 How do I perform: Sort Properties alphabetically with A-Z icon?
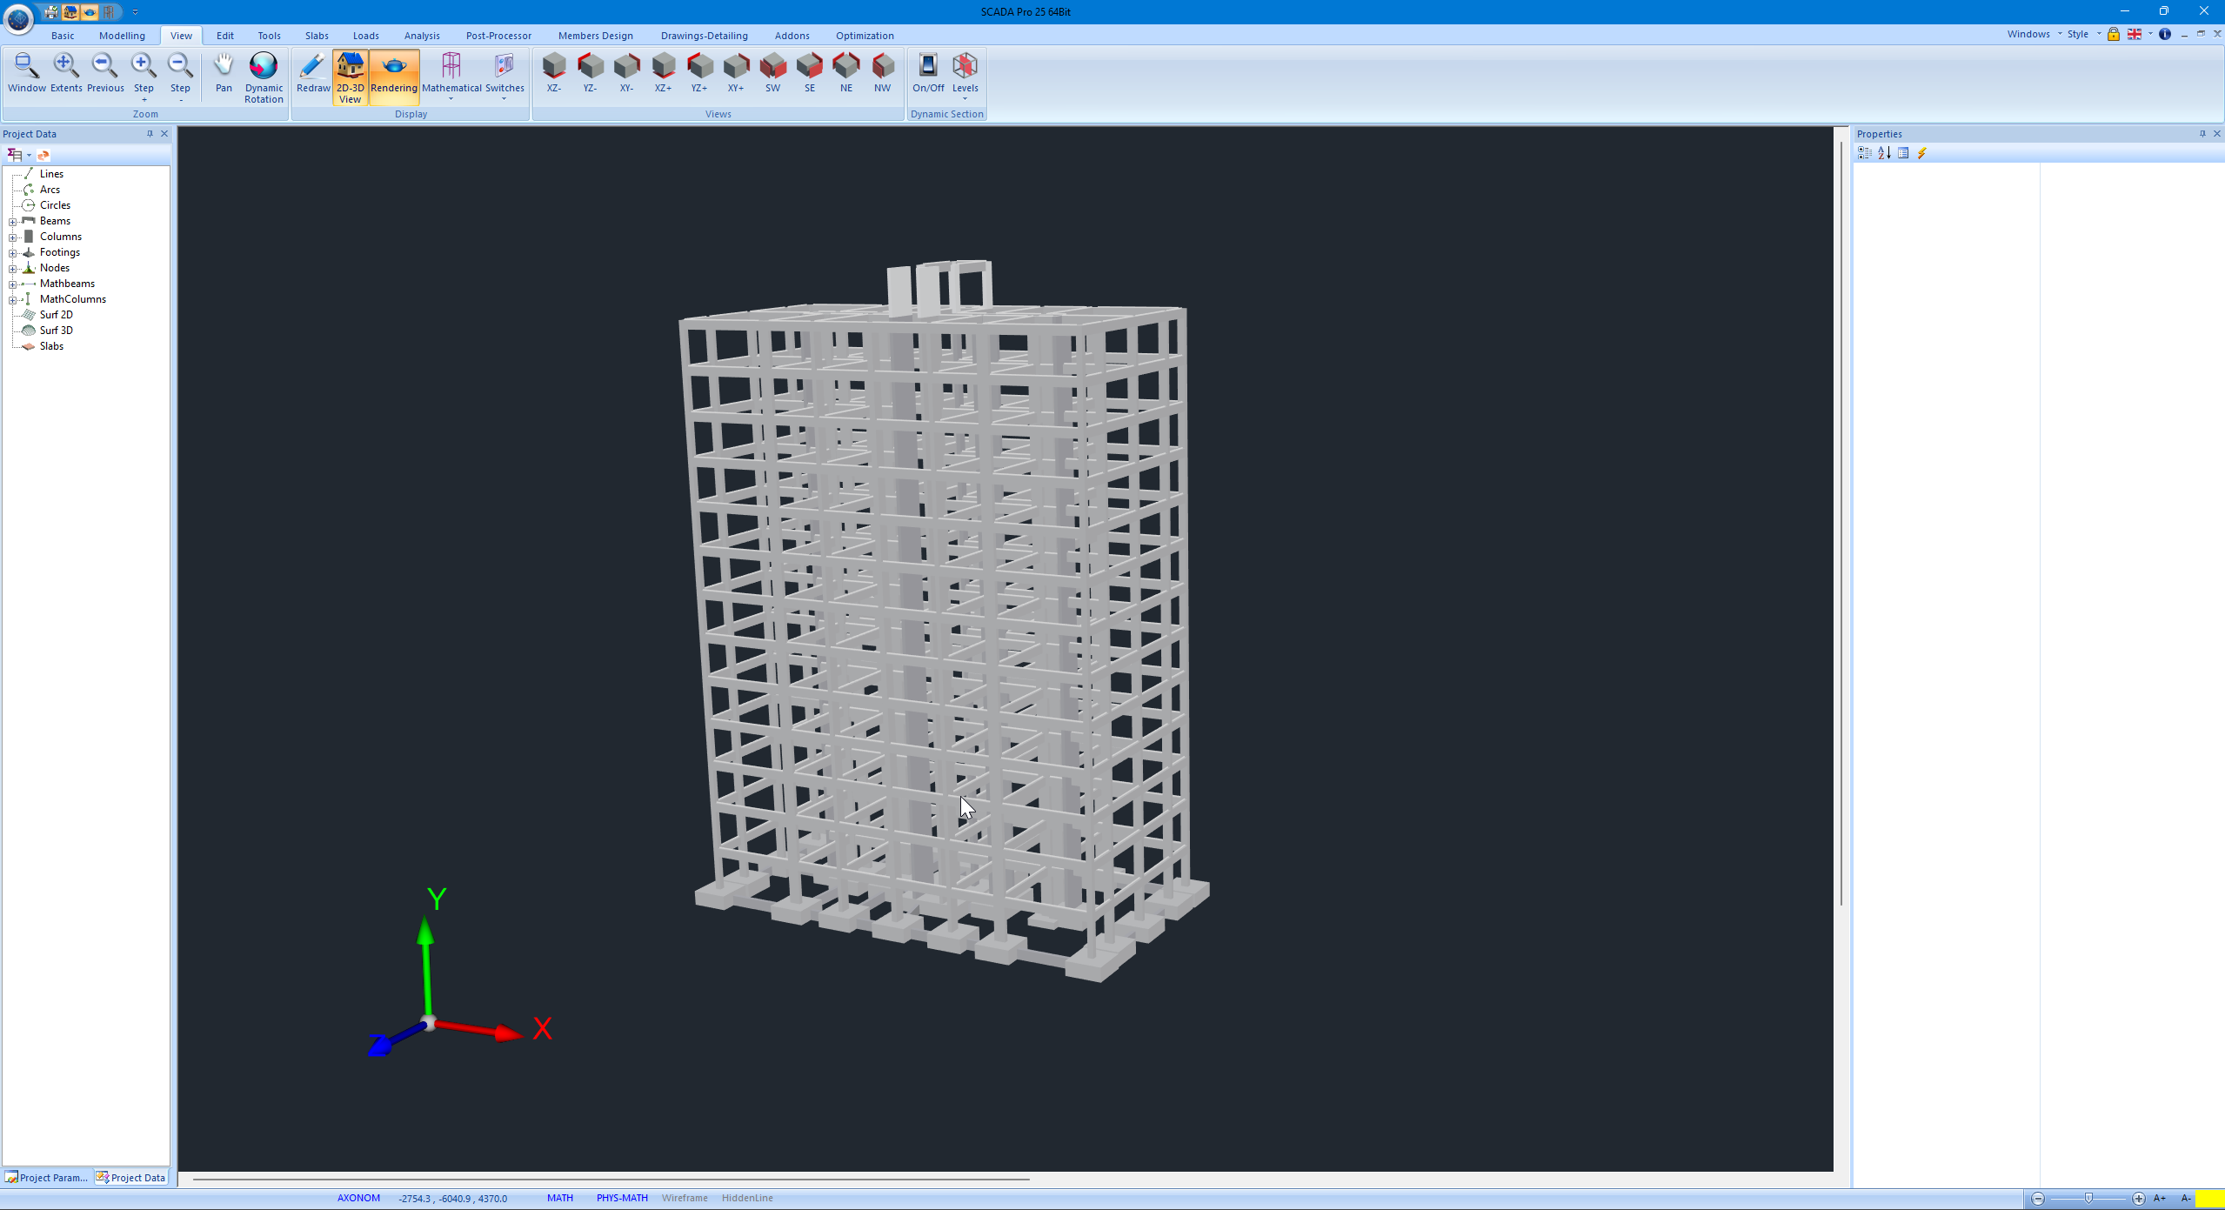(1884, 152)
